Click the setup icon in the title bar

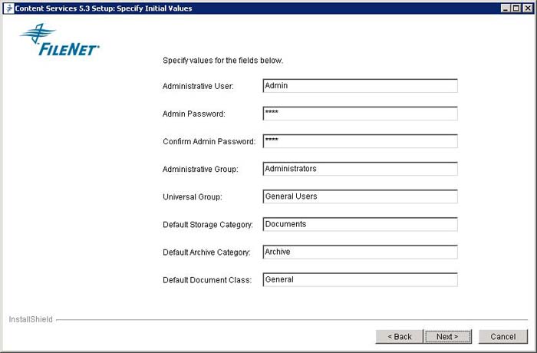click(9, 8)
